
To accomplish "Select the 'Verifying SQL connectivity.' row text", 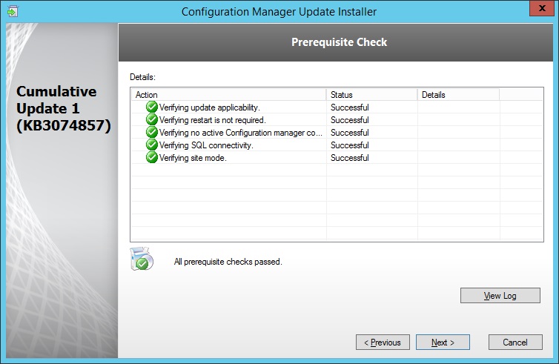I will point(206,145).
